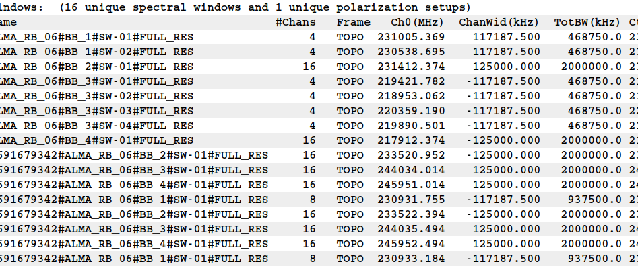638x266 pixels.
Task: Click Ch0 value 219890.501
Action: click(x=411, y=126)
